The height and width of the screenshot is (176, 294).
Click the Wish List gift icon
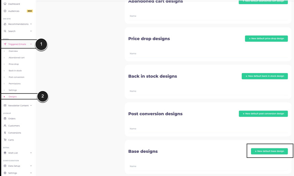click(5, 153)
